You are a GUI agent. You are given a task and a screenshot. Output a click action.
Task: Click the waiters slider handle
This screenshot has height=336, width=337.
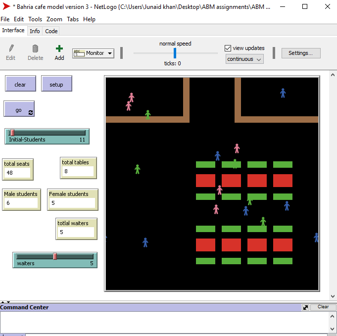pos(55,256)
